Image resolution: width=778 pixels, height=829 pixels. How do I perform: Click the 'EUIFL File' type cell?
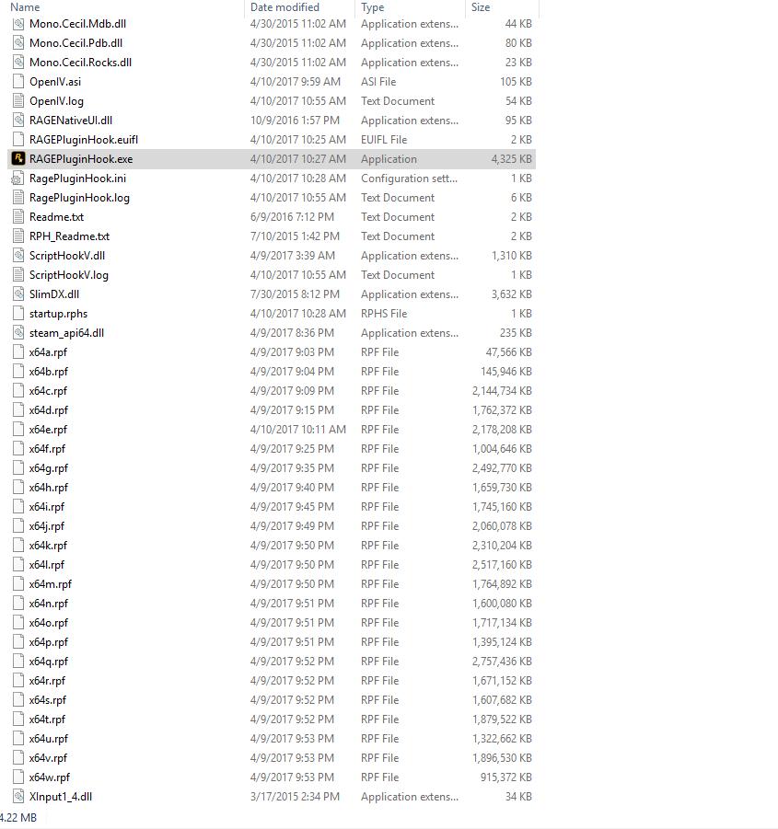(x=384, y=140)
